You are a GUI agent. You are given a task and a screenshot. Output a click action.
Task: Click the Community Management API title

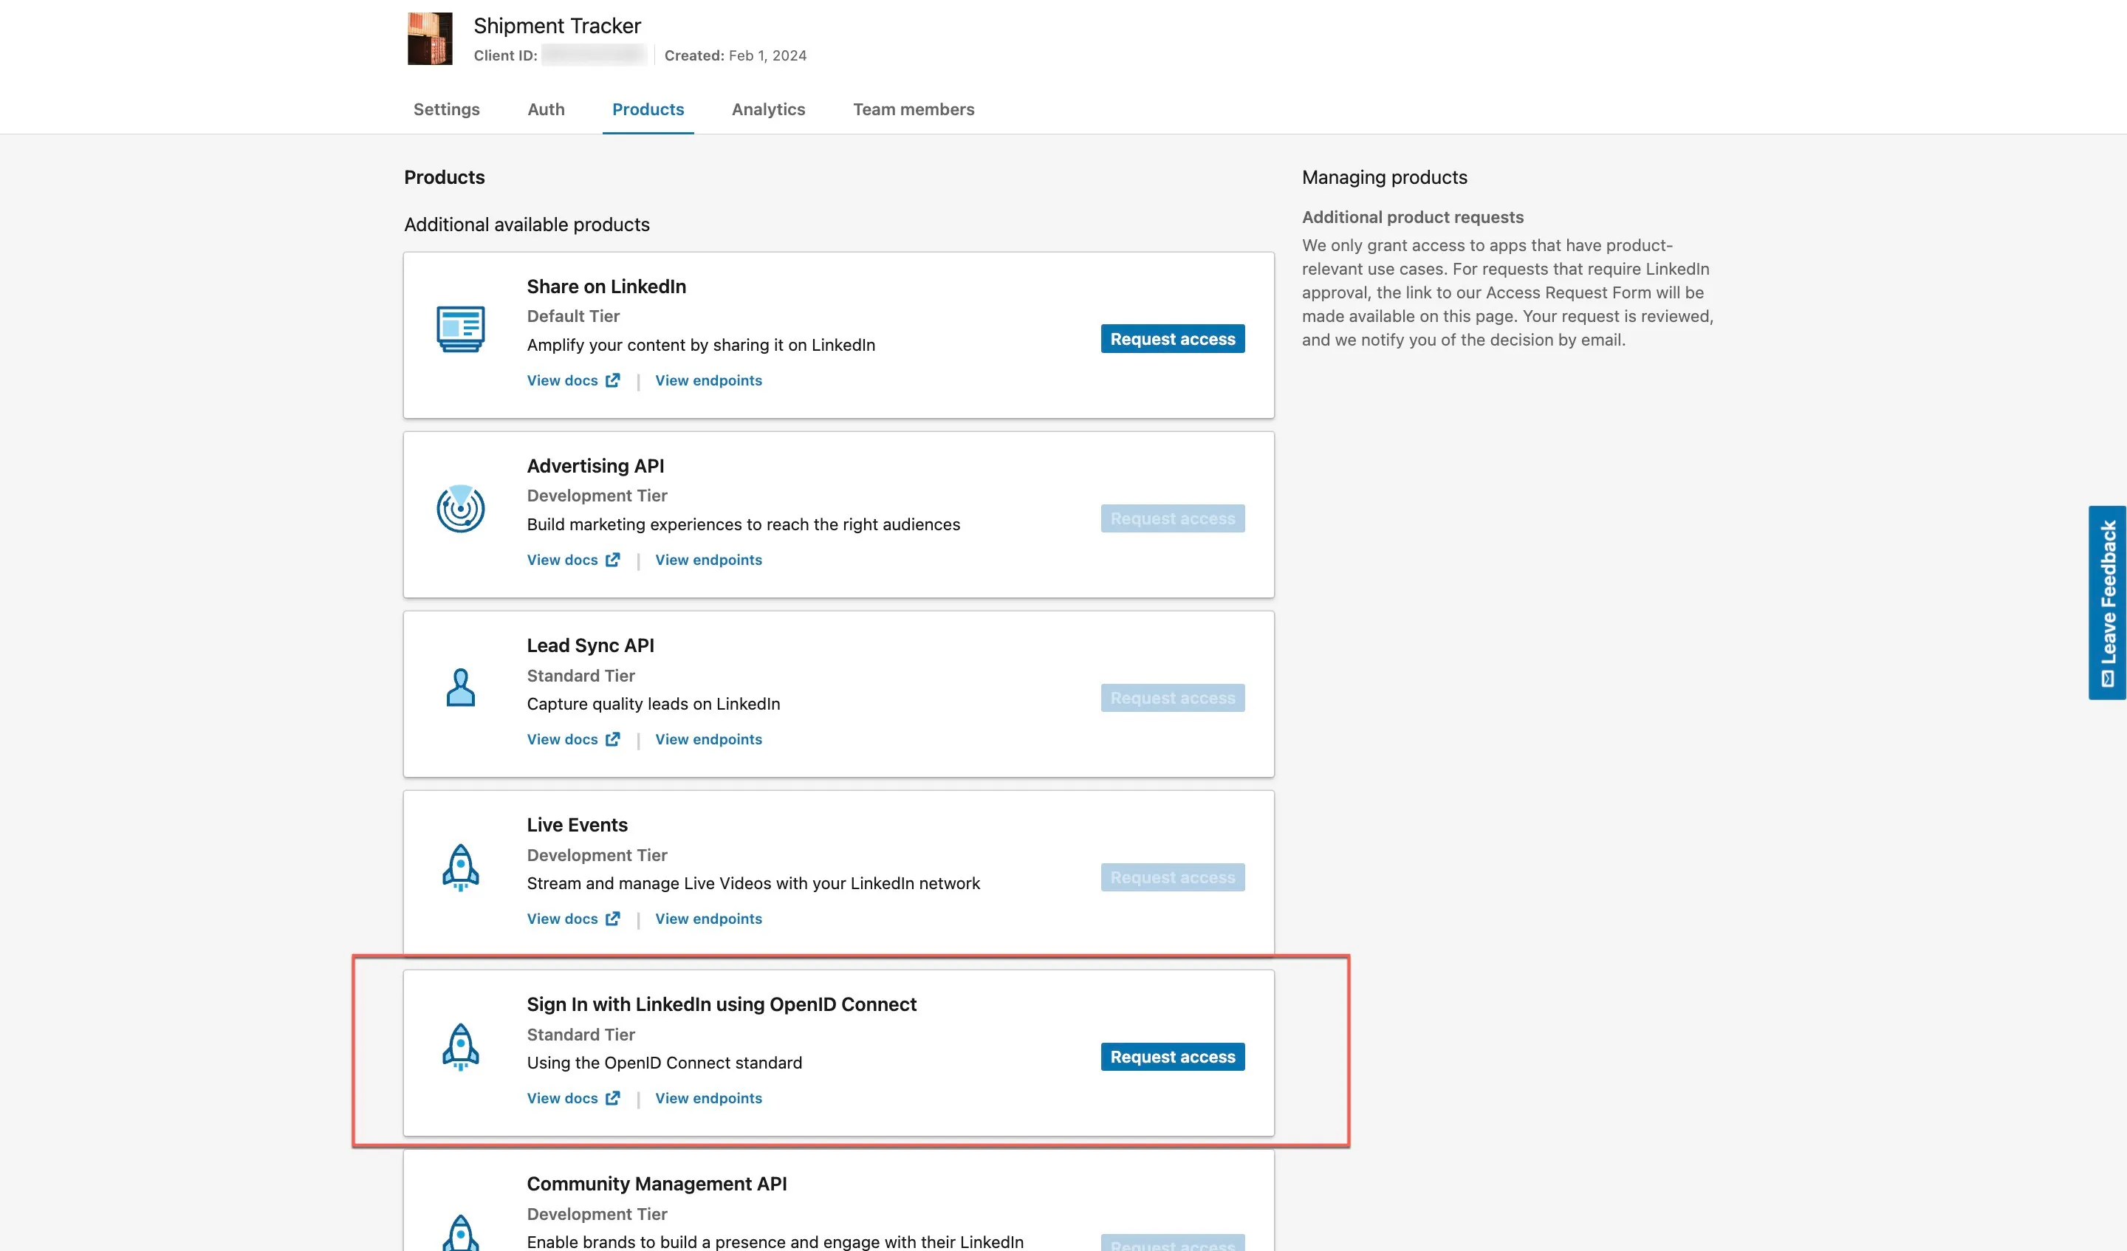tap(657, 1184)
